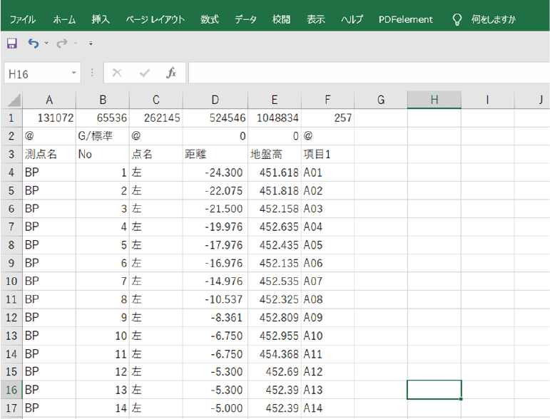This screenshot has height=419, width=550.
Task: Click the selected empty cell H16
Action: coord(434,390)
